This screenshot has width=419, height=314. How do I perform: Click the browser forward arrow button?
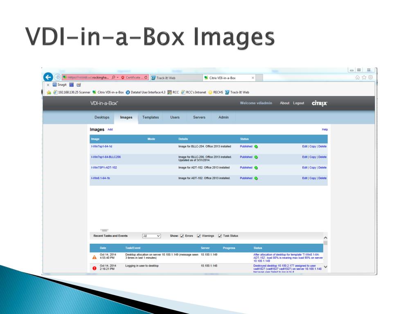tap(57, 77)
